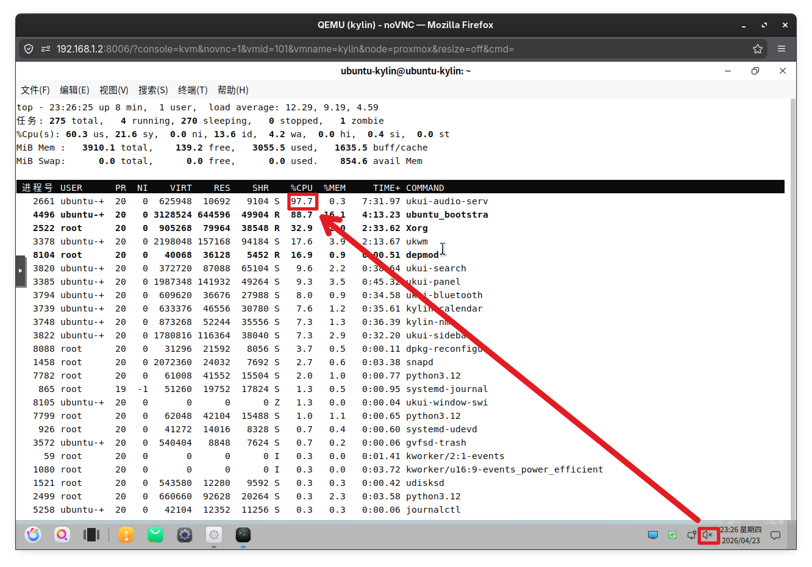
Task: Click the kworker/2:1-events process name
Action: pyautogui.click(x=455, y=456)
